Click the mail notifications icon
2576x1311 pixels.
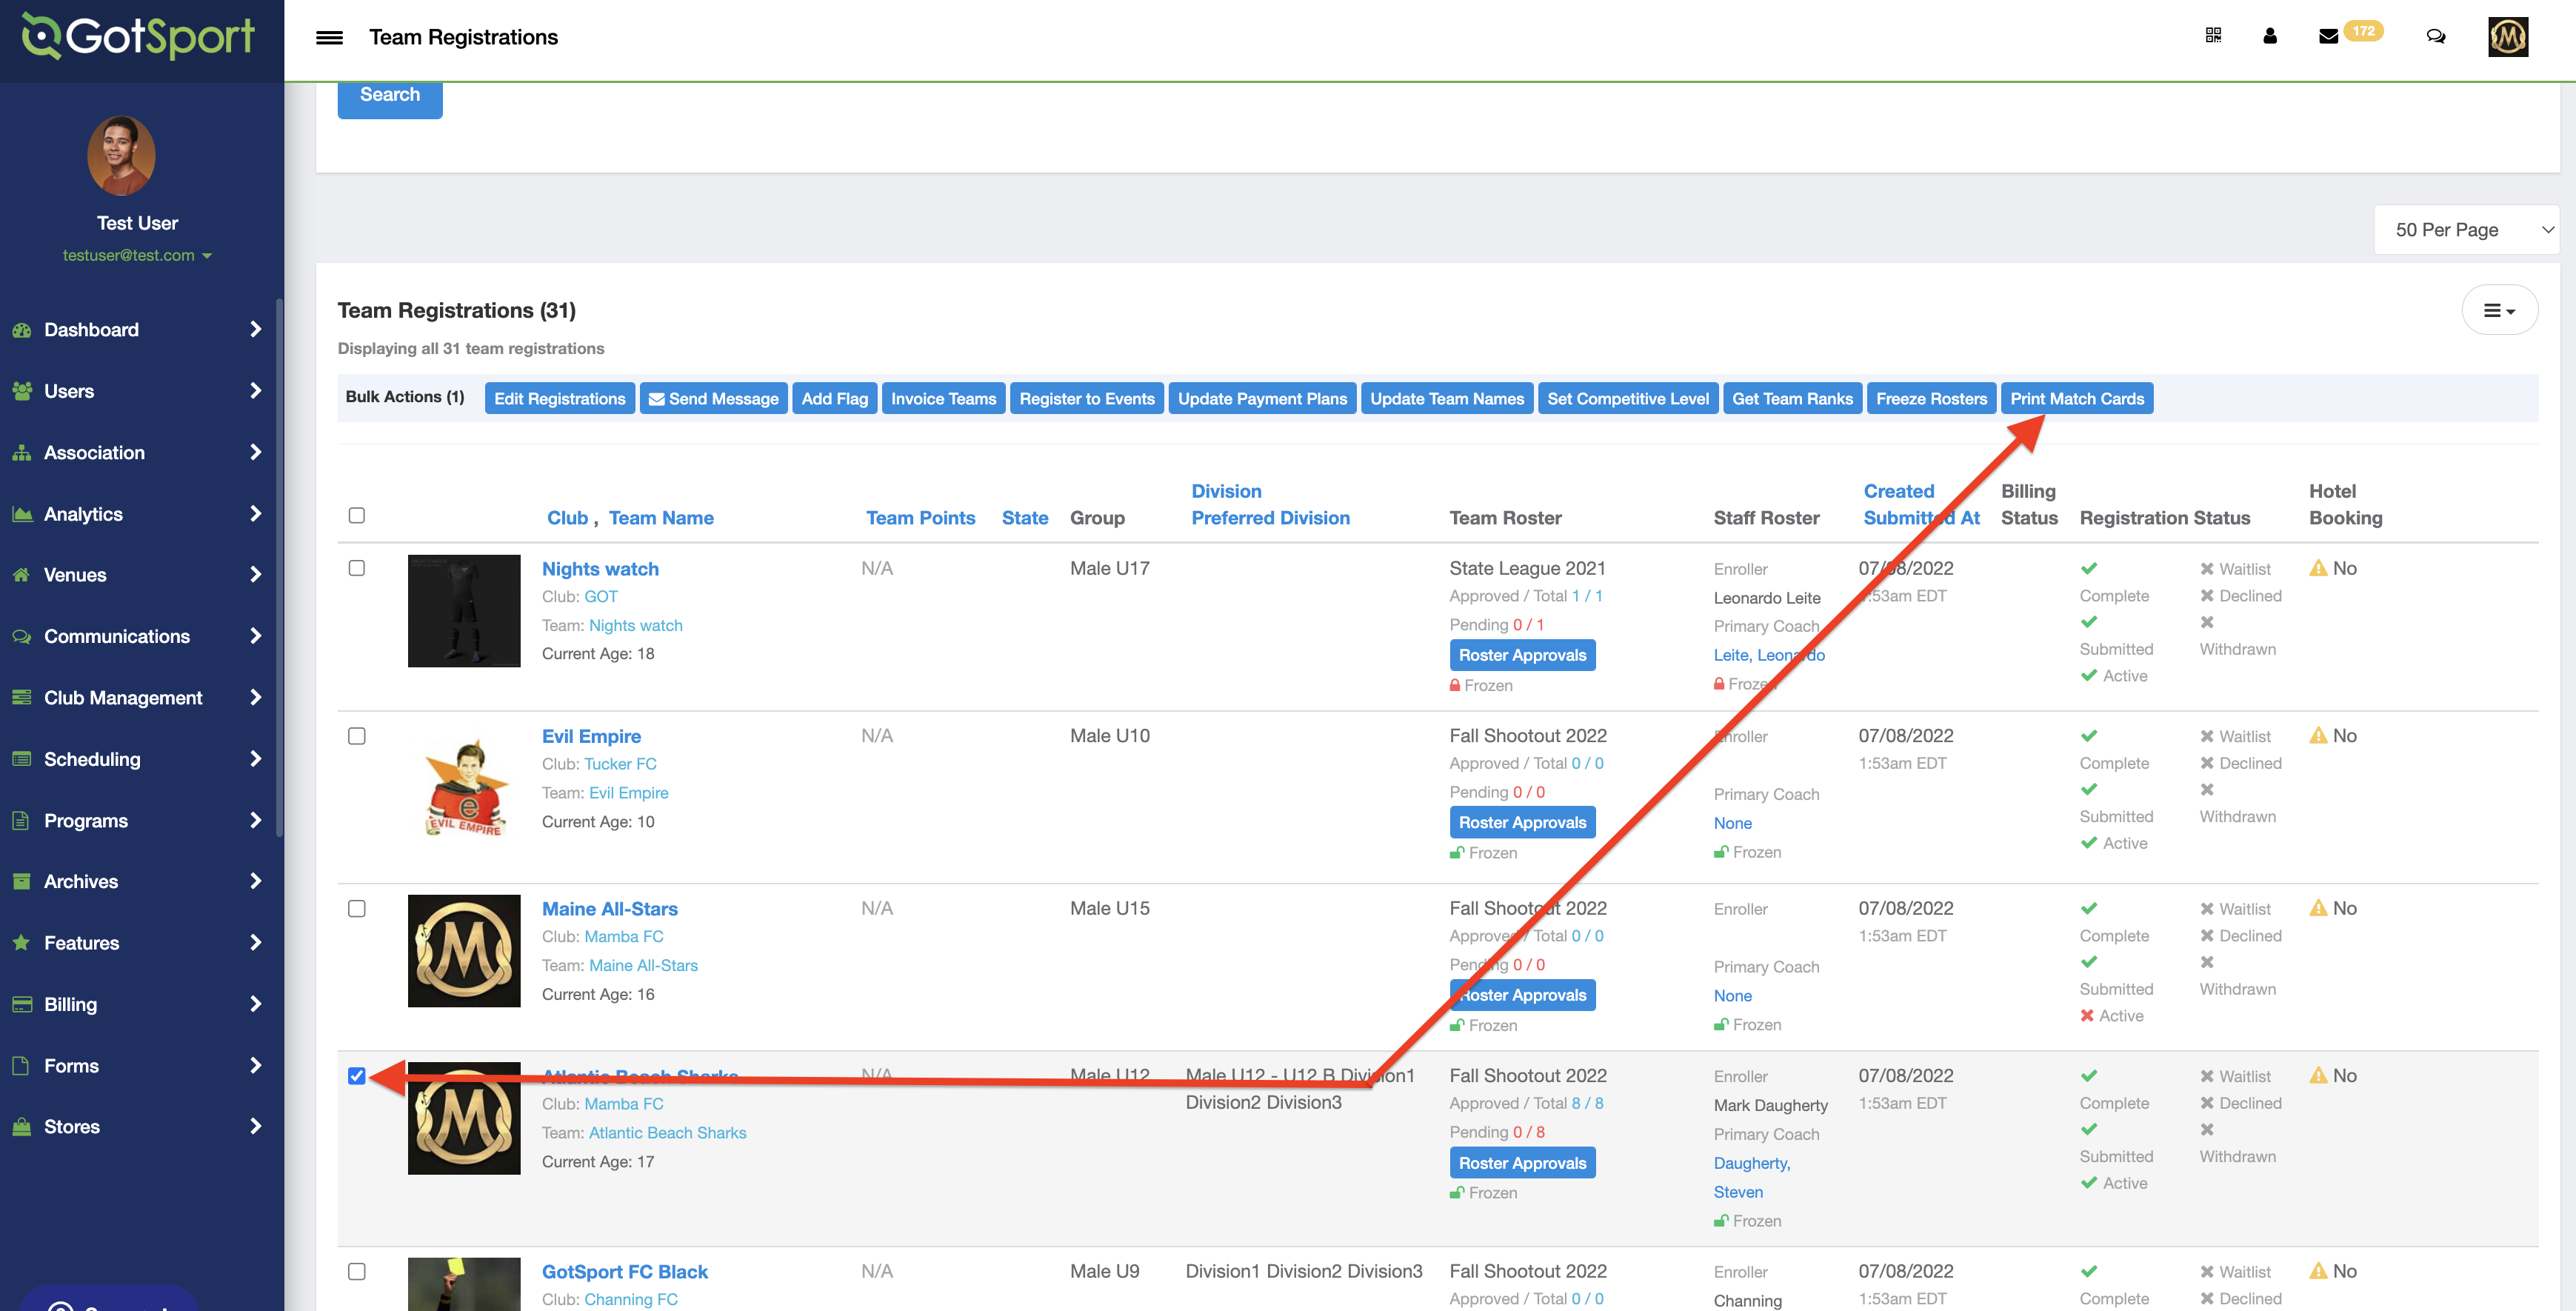[2334, 33]
